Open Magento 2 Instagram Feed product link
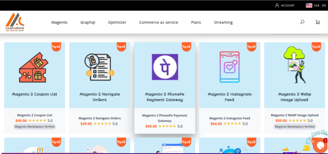The width and height of the screenshot is (328, 154). [x=230, y=118]
